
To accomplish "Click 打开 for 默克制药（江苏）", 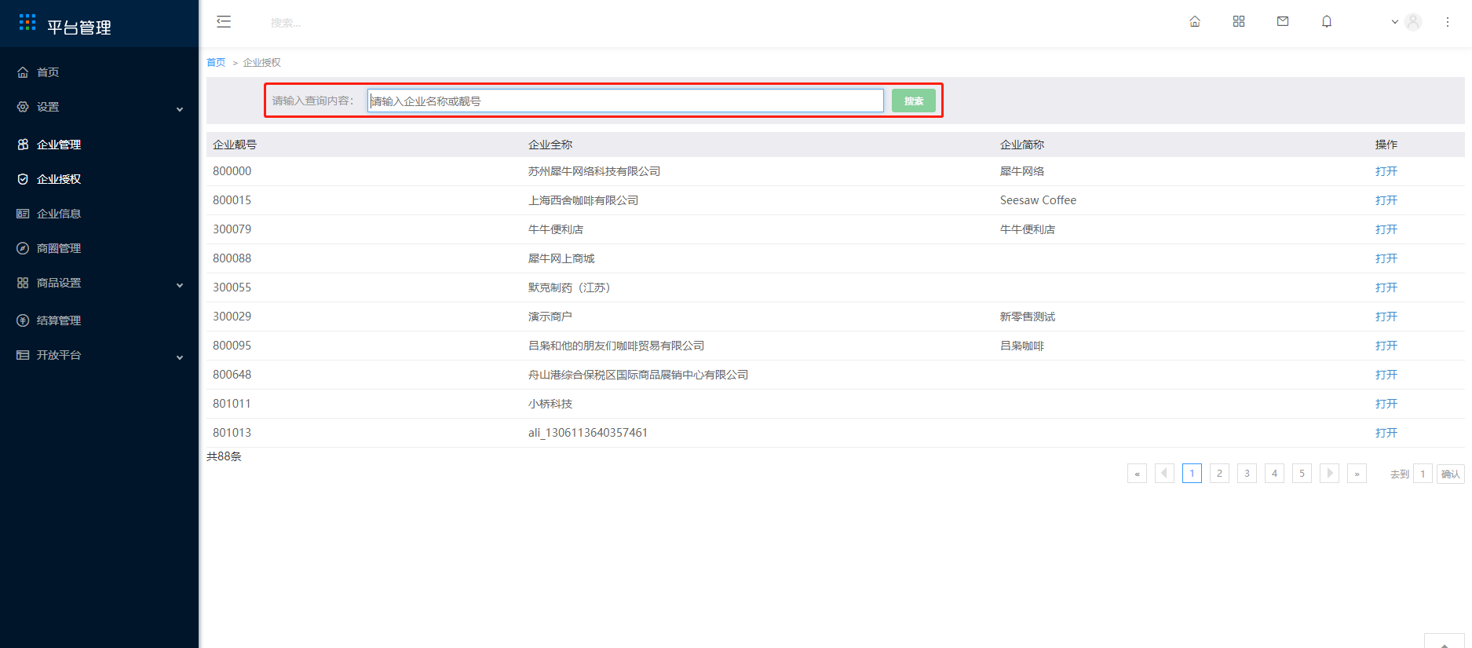I will click(1386, 287).
